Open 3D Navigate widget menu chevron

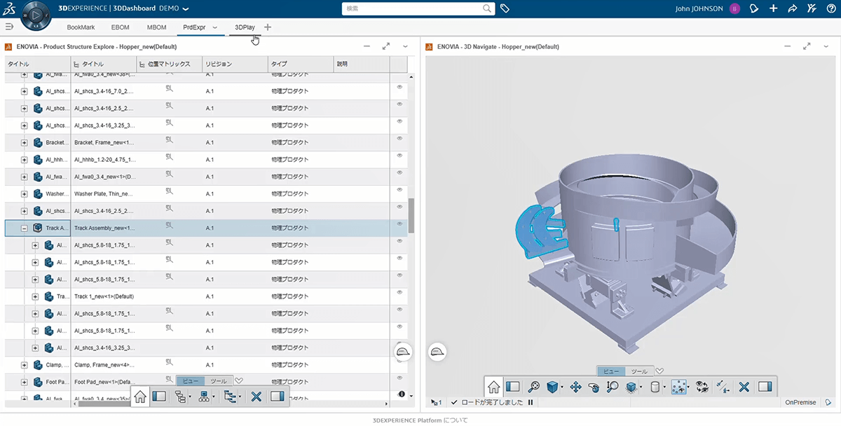tap(826, 46)
